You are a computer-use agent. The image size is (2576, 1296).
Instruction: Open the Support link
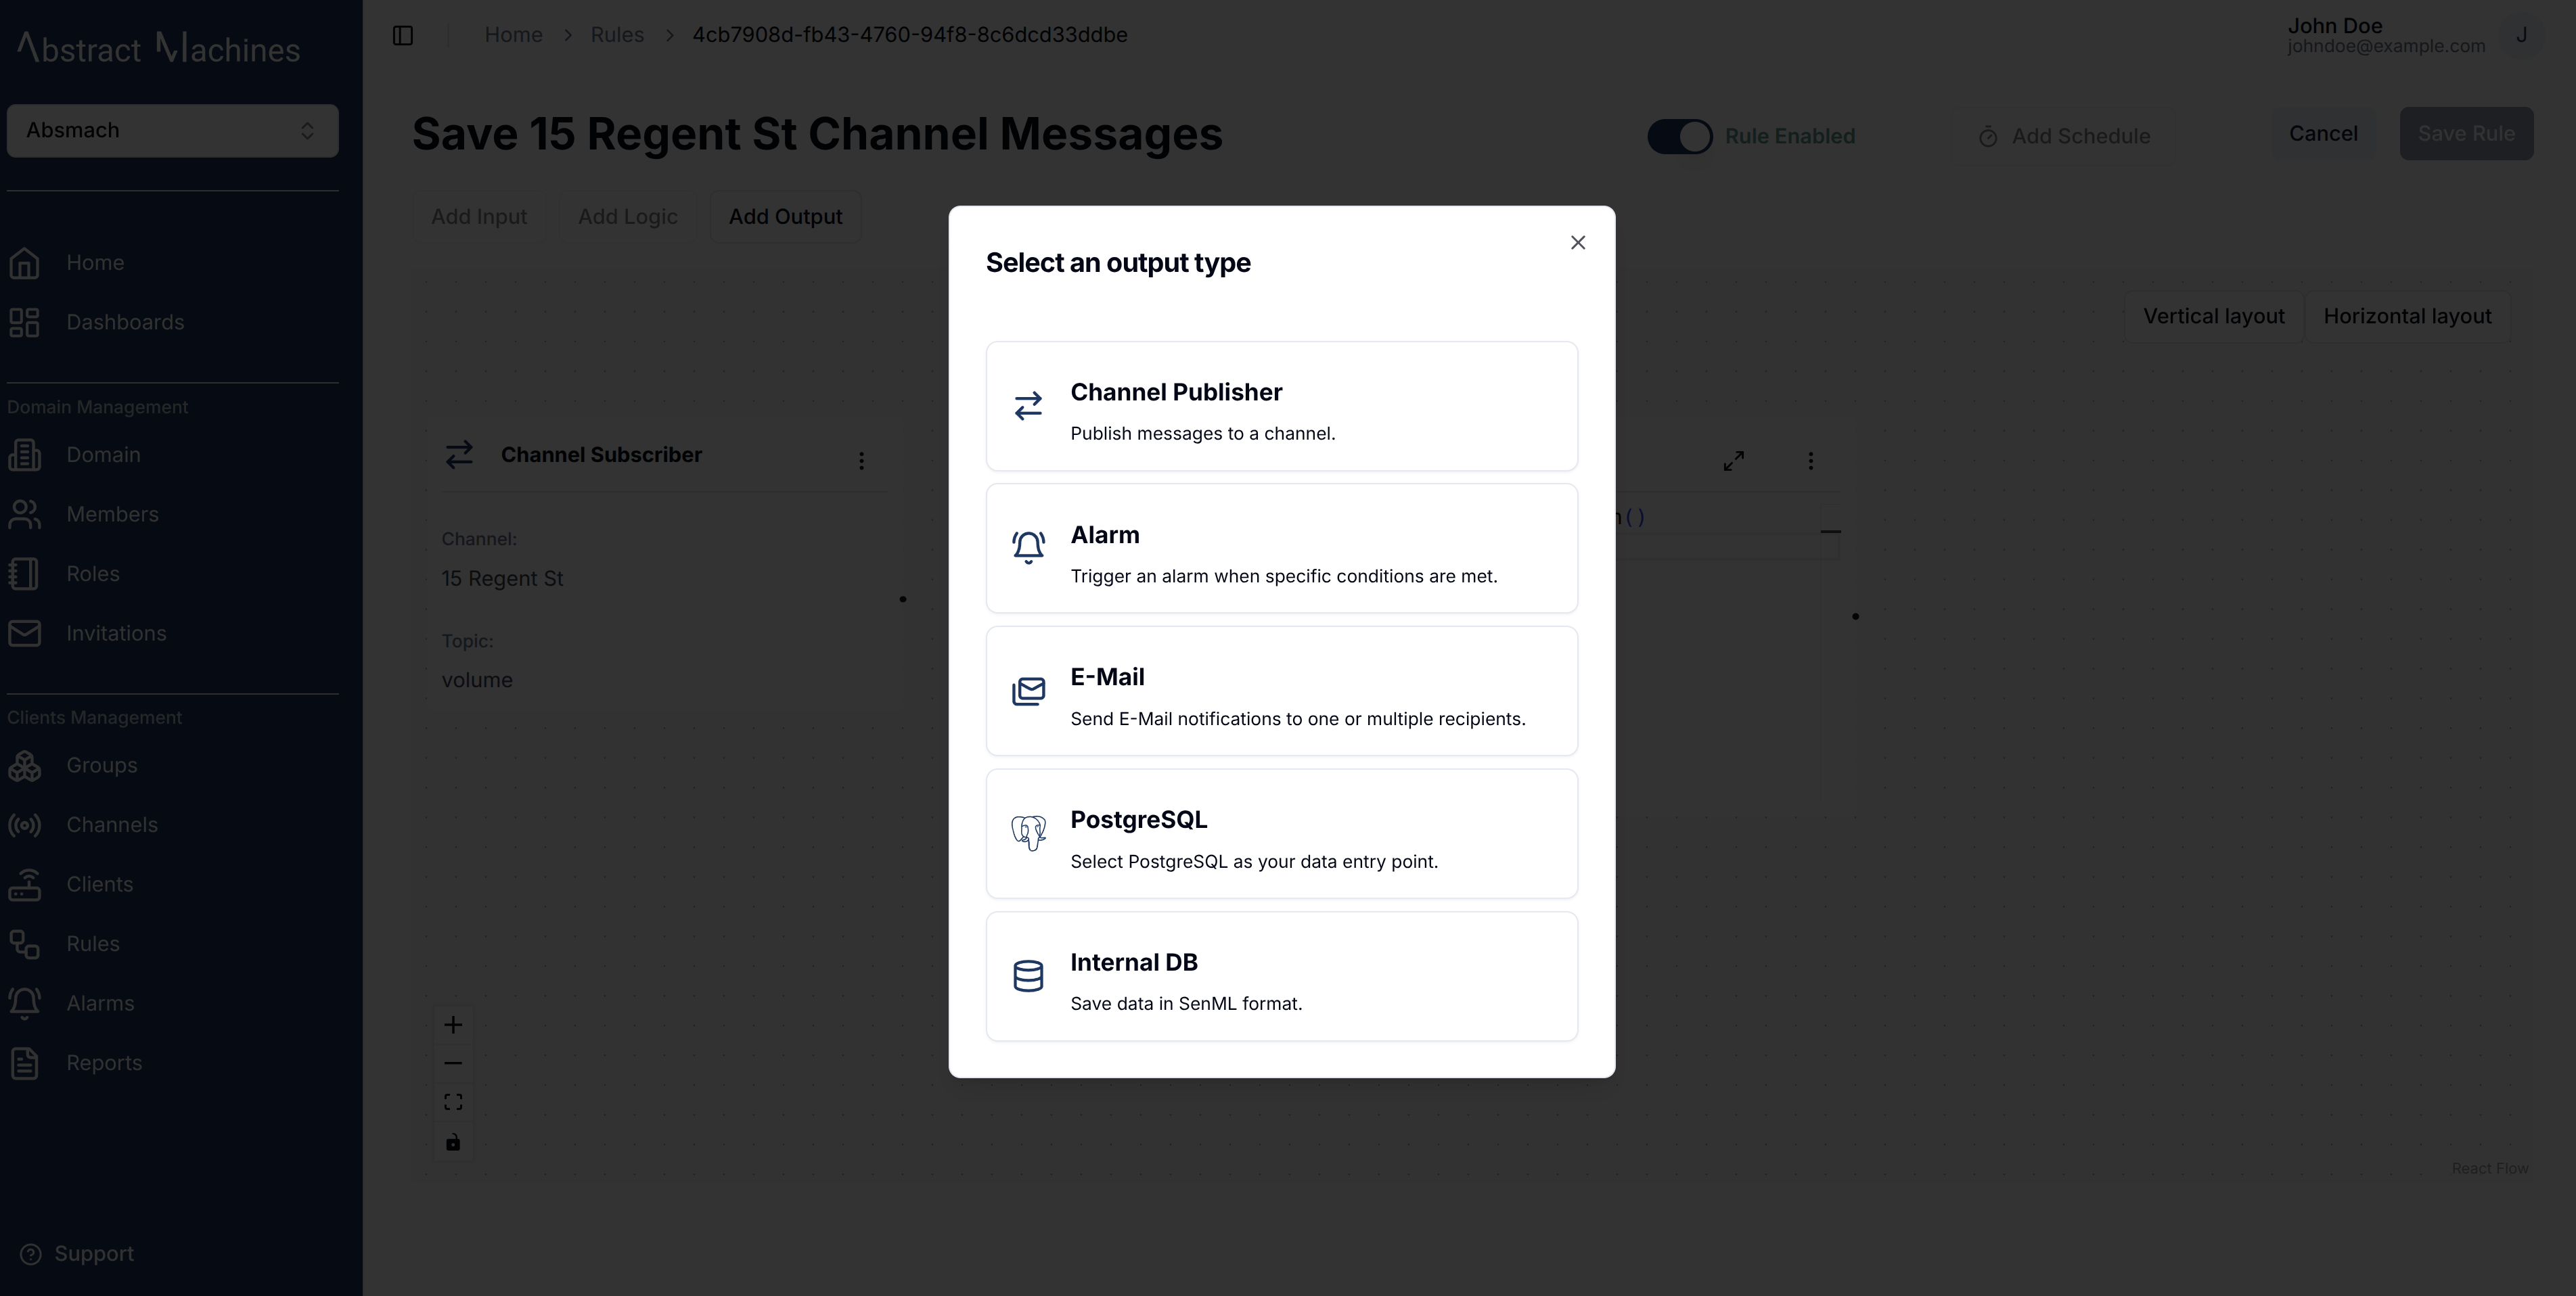tap(77, 1254)
